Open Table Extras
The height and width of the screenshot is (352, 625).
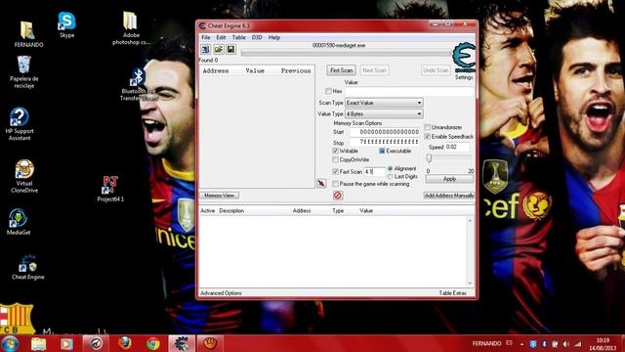pyautogui.click(x=452, y=293)
